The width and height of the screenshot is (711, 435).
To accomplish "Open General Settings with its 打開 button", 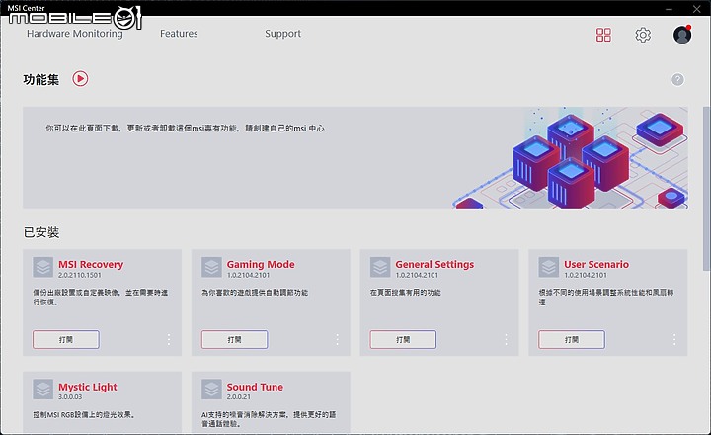I will click(403, 339).
